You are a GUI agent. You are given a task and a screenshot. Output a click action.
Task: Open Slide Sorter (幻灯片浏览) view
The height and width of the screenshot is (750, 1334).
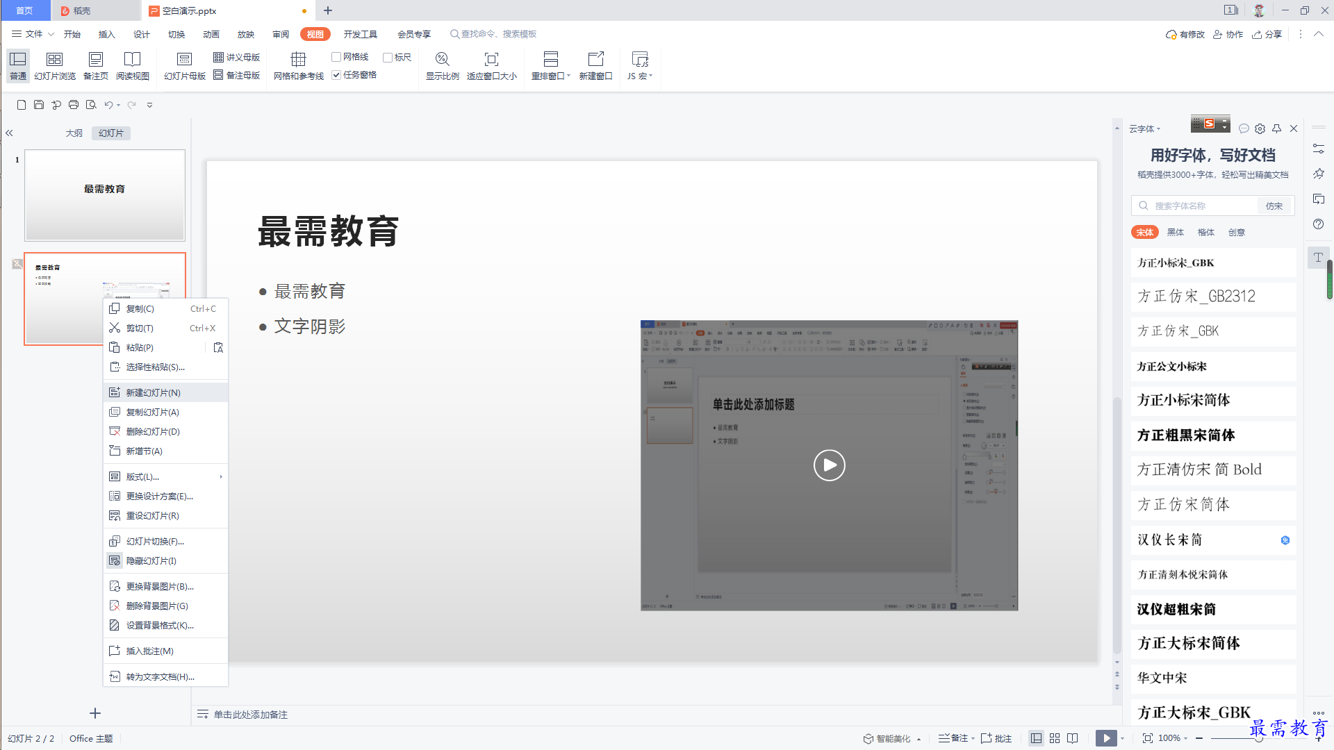(55, 66)
